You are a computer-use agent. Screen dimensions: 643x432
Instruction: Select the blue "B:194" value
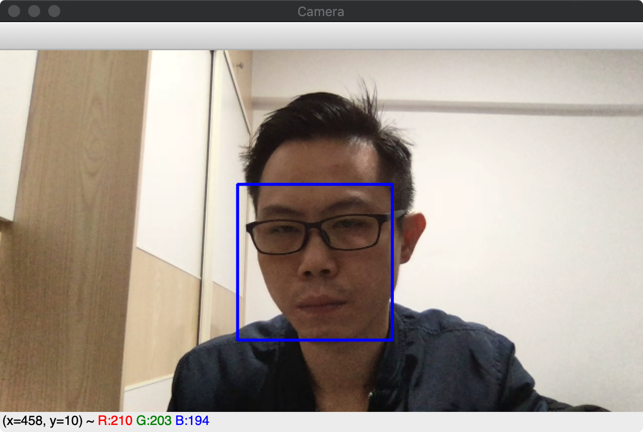coord(192,421)
